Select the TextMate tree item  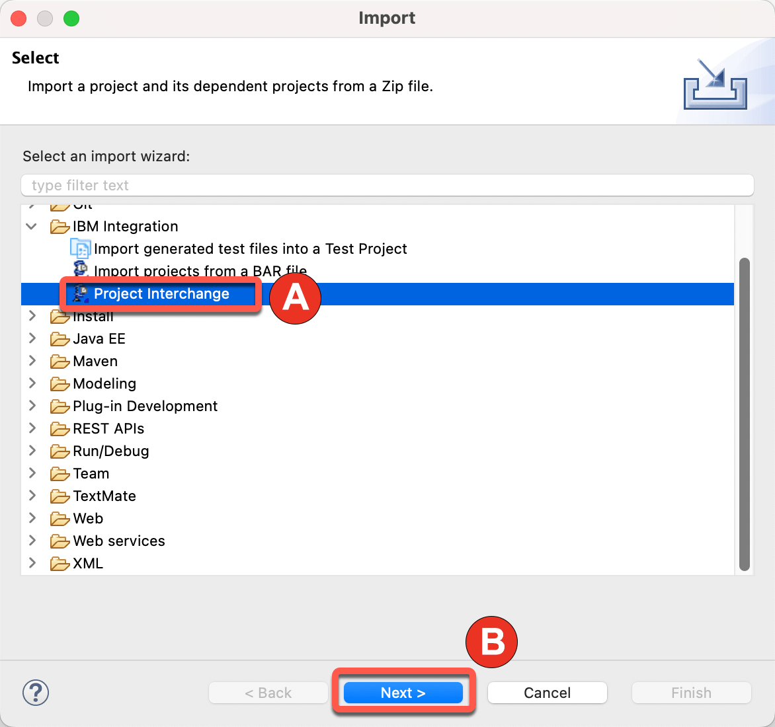104,496
